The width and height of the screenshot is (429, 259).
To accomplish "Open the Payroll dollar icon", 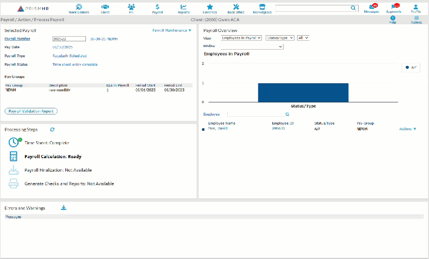I will click(157, 8).
